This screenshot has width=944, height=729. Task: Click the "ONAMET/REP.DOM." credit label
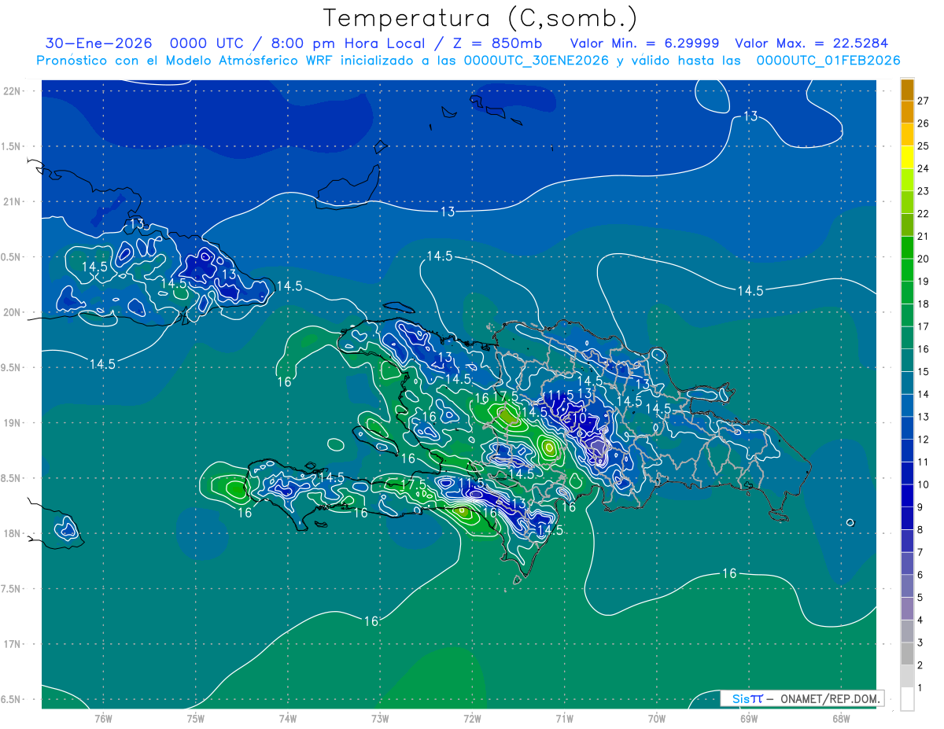[831, 698]
